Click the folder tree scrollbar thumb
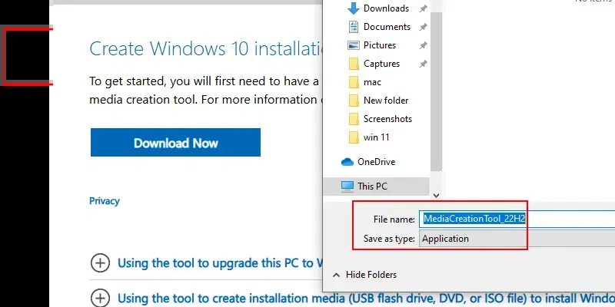Image resolution: width=615 pixels, height=307 pixels. click(x=437, y=92)
